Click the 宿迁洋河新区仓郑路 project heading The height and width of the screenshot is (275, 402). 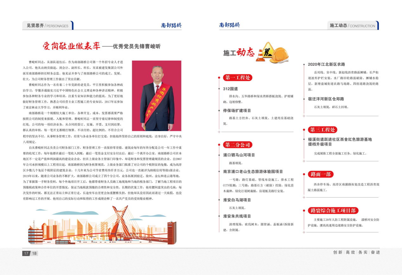click(326, 99)
